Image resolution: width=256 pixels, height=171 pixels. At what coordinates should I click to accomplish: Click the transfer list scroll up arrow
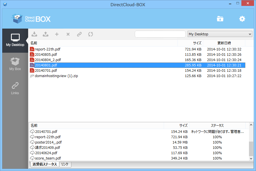click(x=251, y=125)
